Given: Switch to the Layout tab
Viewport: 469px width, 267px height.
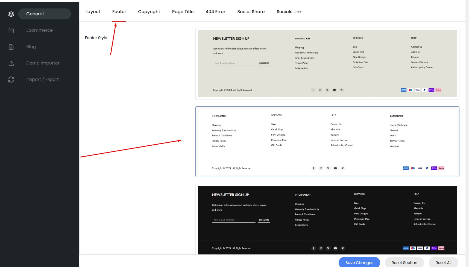Looking at the screenshot, I should pos(93,12).
